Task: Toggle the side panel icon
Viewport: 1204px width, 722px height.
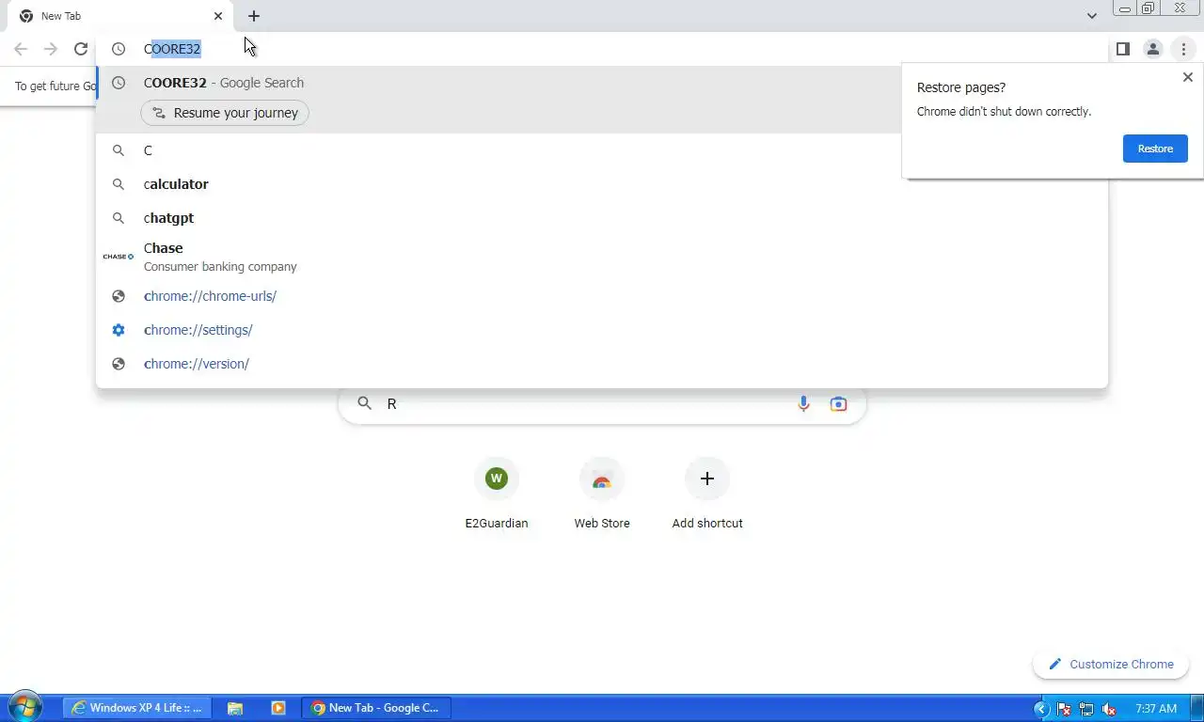Action: pyautogui.click(x=1122, y=49)
